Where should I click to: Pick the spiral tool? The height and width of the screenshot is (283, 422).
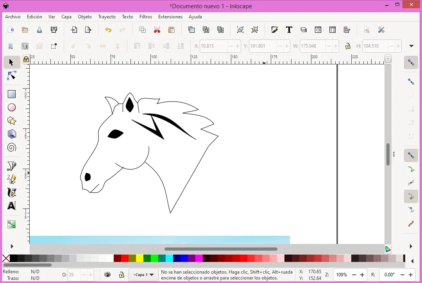12,148
